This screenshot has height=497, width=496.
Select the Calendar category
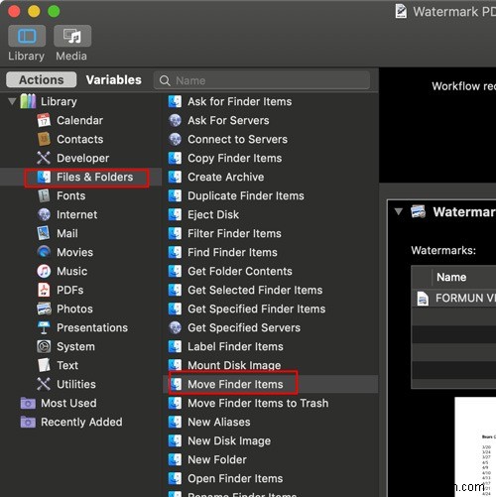tap(80, 120)
